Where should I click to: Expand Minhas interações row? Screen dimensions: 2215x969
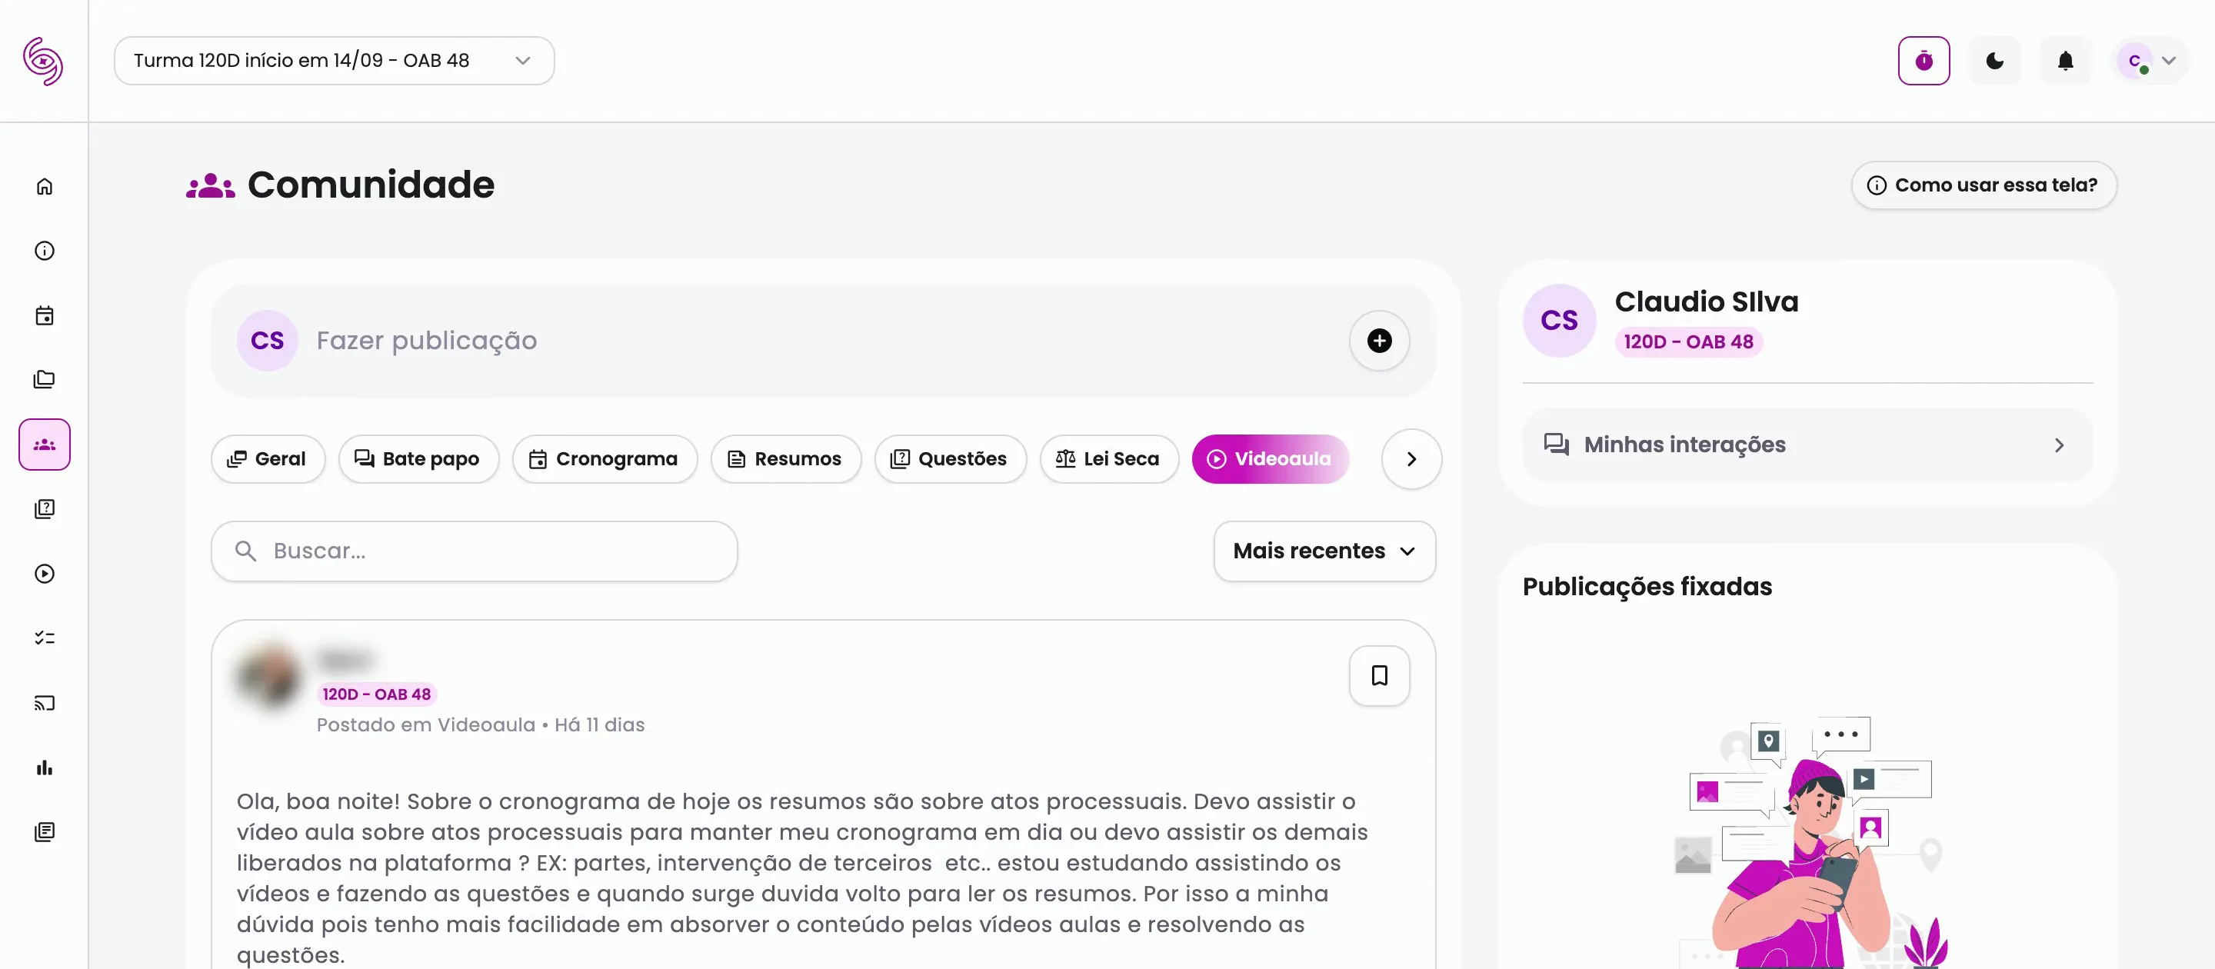click(1807, 445)
